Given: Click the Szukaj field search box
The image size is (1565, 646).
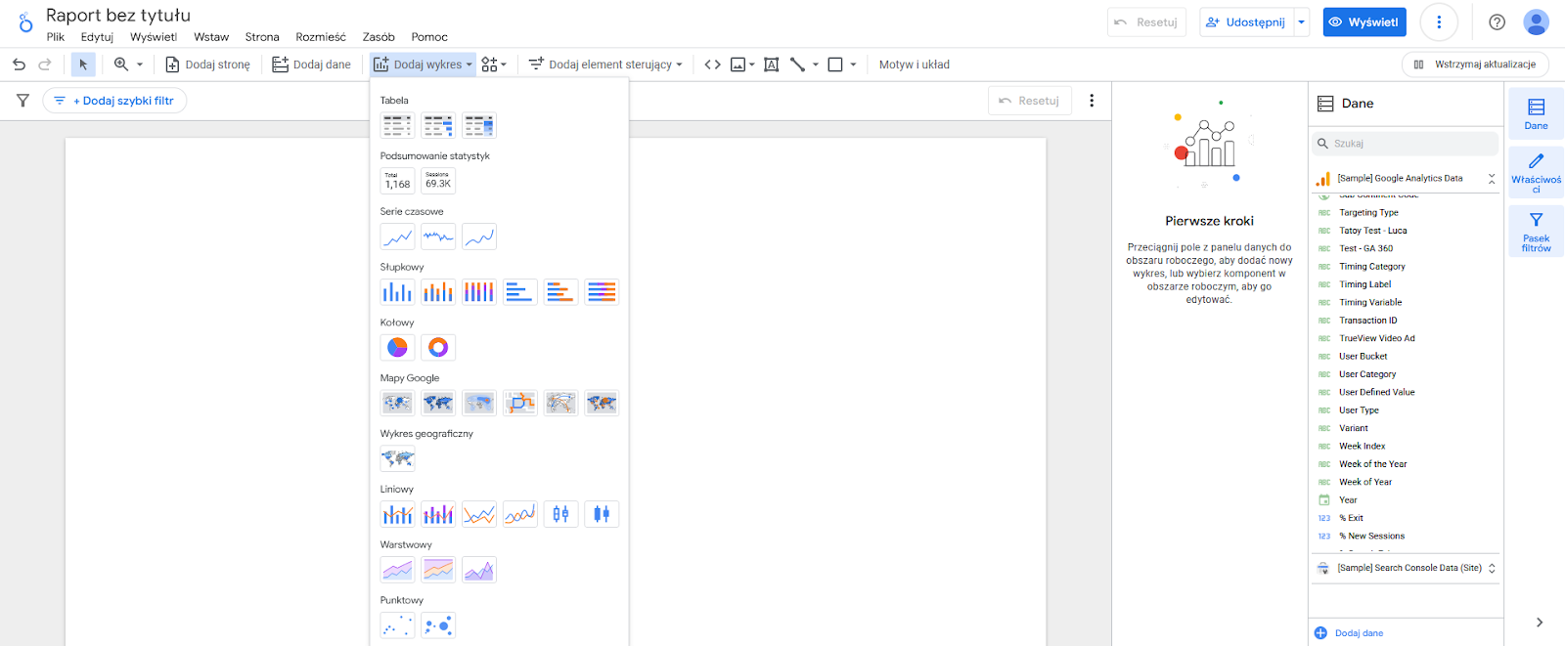Looking at the screenshot, I should (x=1405, y=144).
